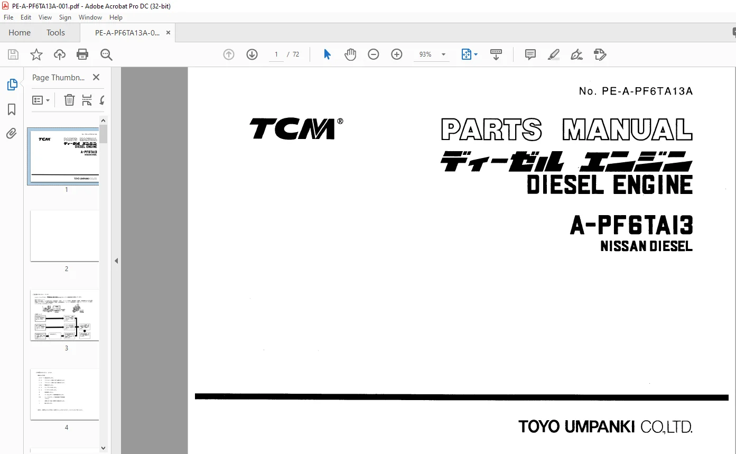Close the PE-A-PF6TA13A document tab
The image size is (736, 454).
[x=168, y=33]
